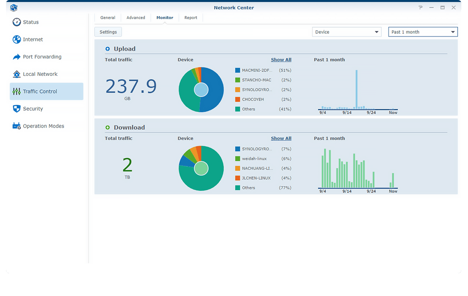468x296 pixels.
Task: Collapse the Download section
Action: [107, 127]
